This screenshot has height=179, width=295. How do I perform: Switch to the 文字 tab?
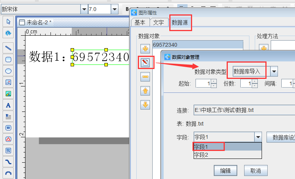(158, 22)
